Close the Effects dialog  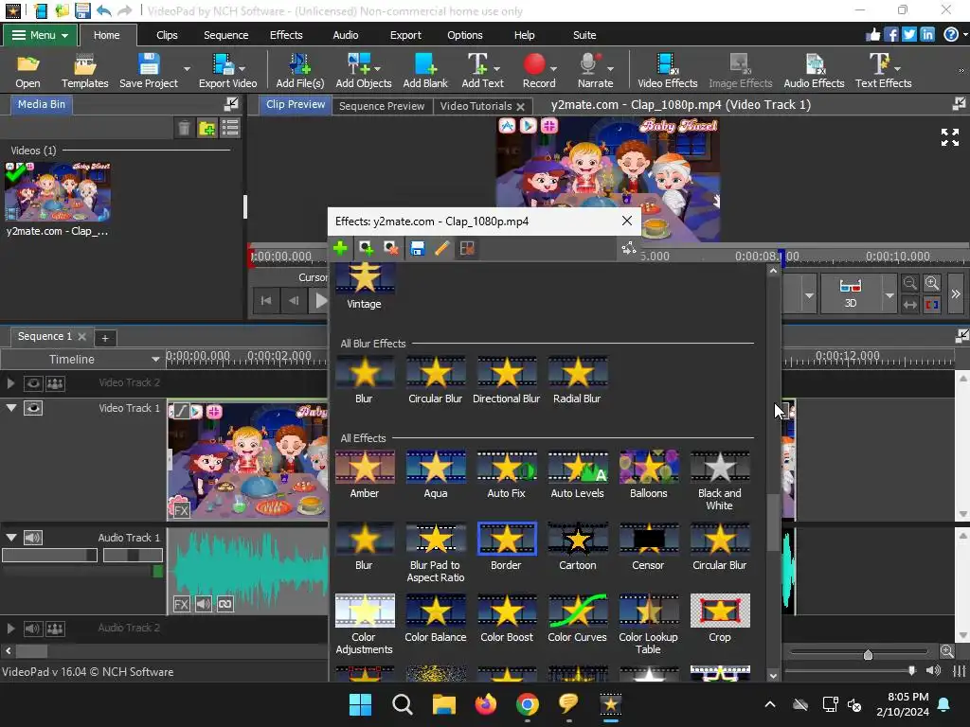(627, 221)
